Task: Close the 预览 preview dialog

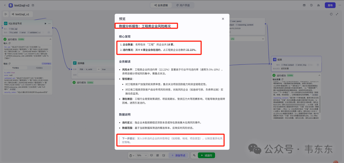Action: (223, 19)
